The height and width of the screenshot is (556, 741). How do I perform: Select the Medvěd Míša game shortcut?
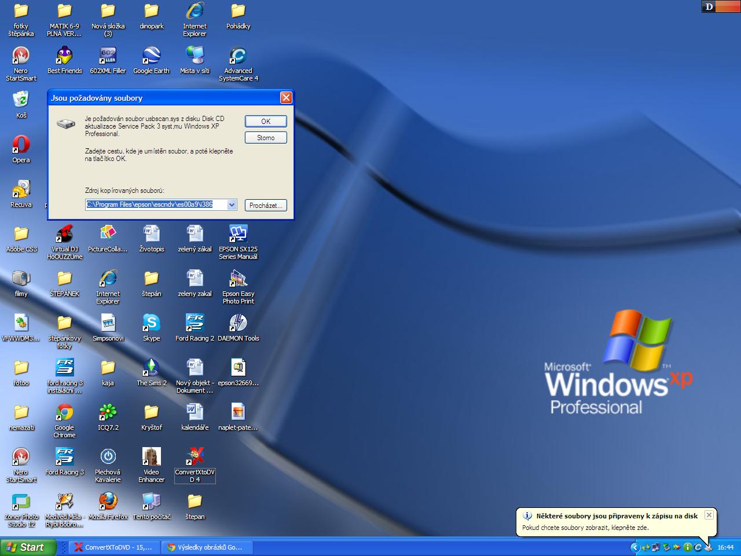pyautogui.click(x=65, y=510)
